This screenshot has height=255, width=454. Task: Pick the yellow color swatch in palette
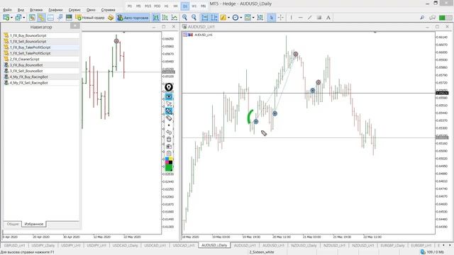click(x=171, y=159)
